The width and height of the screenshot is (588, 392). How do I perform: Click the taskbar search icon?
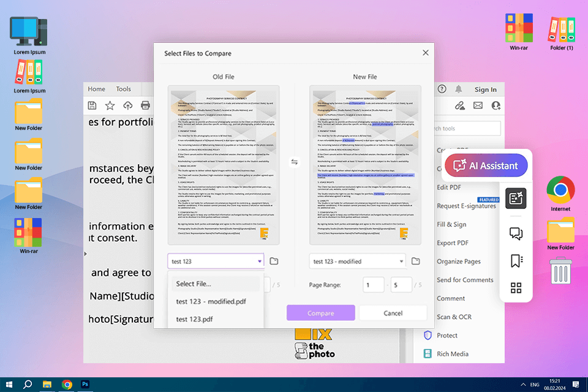(28, 384)
